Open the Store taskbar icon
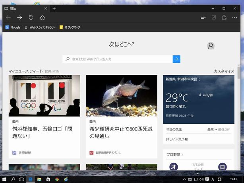The image size is (244, 183). [x=48, y=179]
